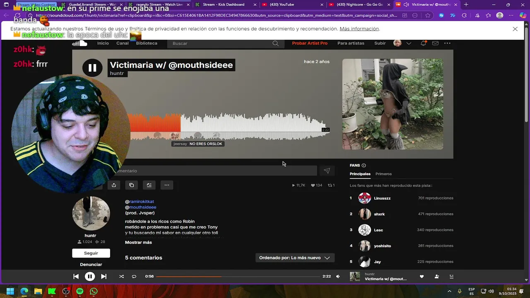This screenshot has height=298, width=530.
Task: View the 134 likes count
Action: pos(317,185)
